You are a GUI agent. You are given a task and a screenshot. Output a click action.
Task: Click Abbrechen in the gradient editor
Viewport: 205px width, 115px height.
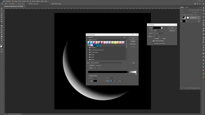coord(133,41)
